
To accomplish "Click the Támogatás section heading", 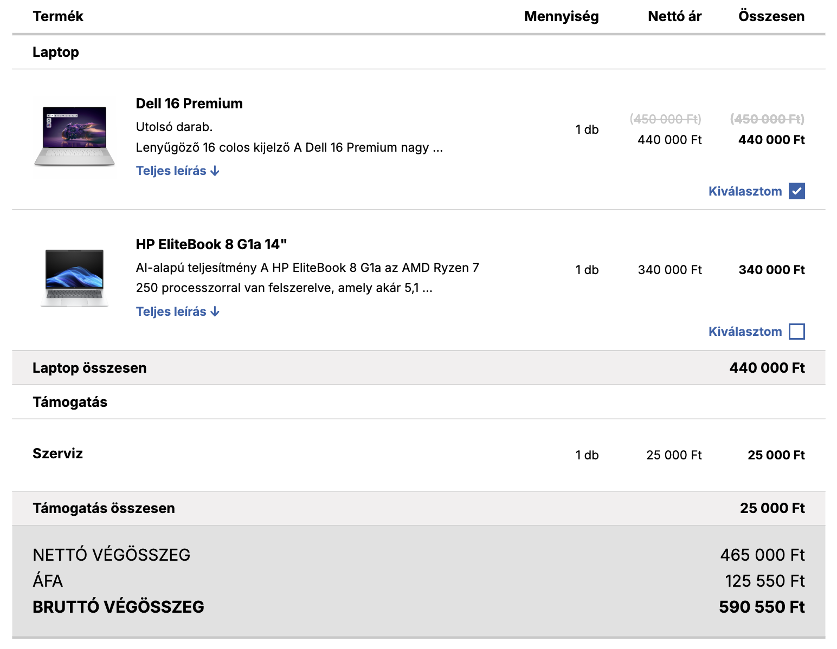I will (x=70, y=402).
